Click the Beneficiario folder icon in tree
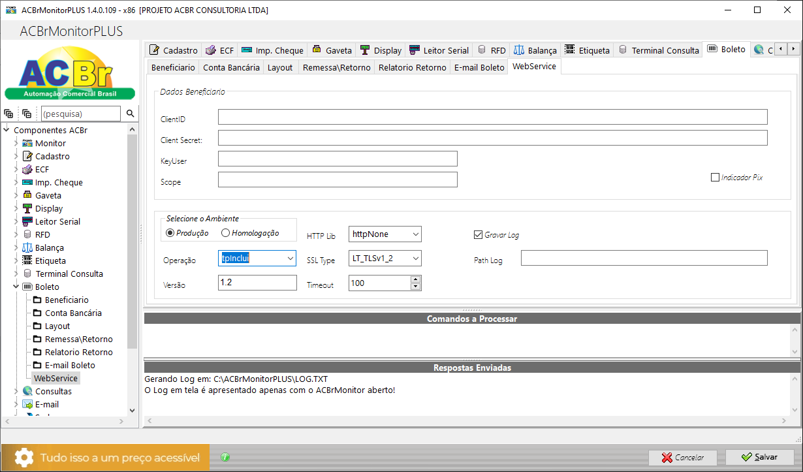Image resolution: width=803 pixels, height=472 pixels. [37, 300]
